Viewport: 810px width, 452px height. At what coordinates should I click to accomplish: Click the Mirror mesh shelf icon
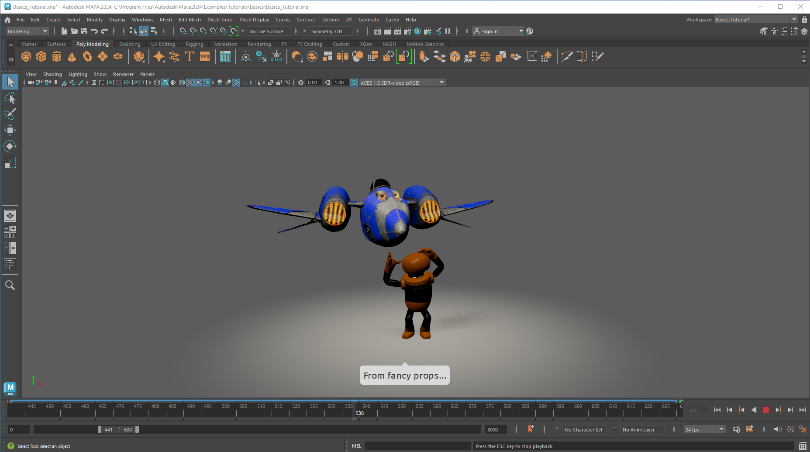tap(343, 56)
